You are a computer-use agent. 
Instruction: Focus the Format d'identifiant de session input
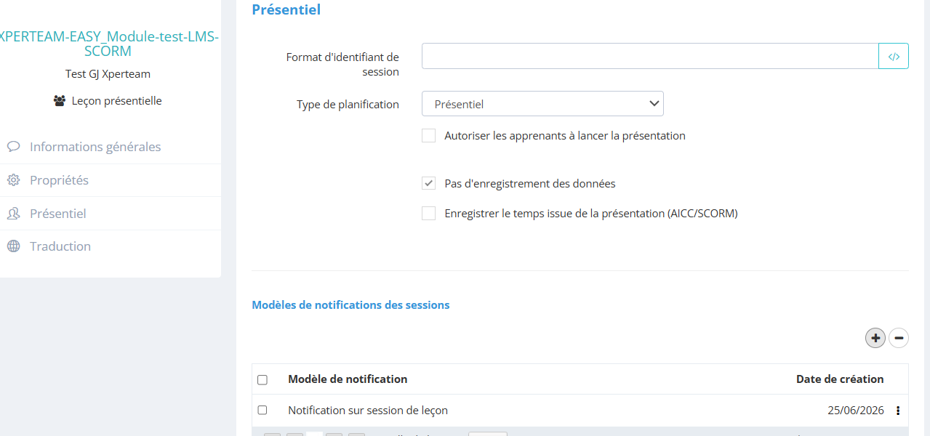(650, 56)
